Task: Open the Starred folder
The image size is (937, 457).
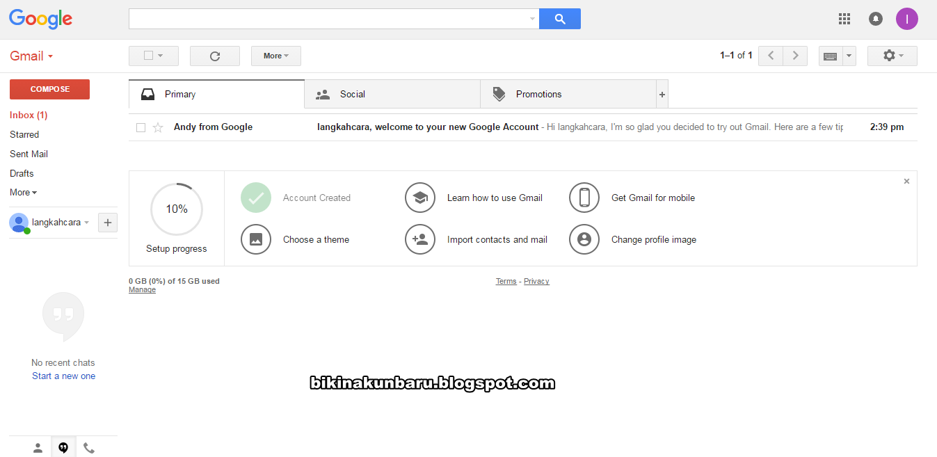Action: coord(24,134)
